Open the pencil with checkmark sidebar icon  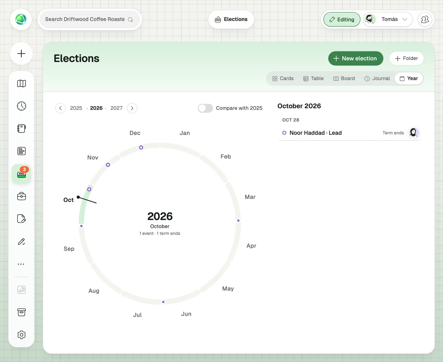tap(21, 241)
